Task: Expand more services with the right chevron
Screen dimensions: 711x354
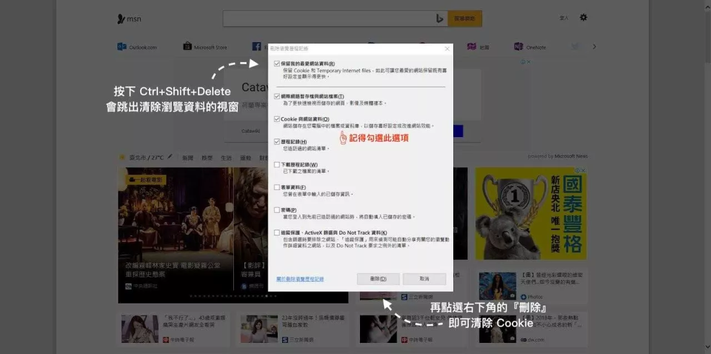Action: point(594,47)
